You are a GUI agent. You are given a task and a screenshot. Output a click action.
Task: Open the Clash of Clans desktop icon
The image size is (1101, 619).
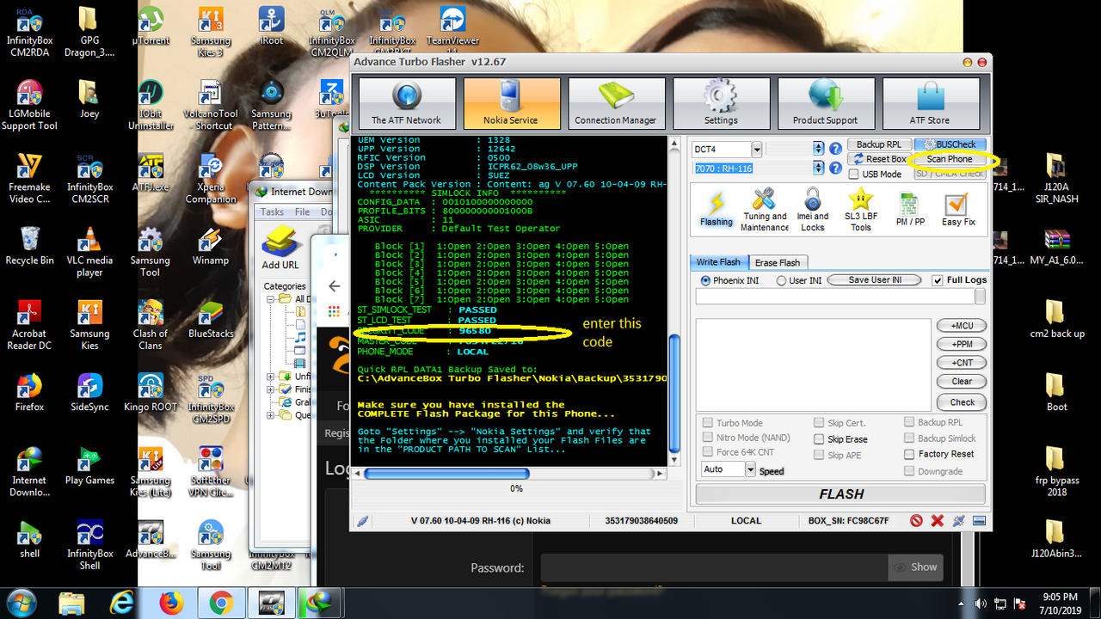coord(150,326)
